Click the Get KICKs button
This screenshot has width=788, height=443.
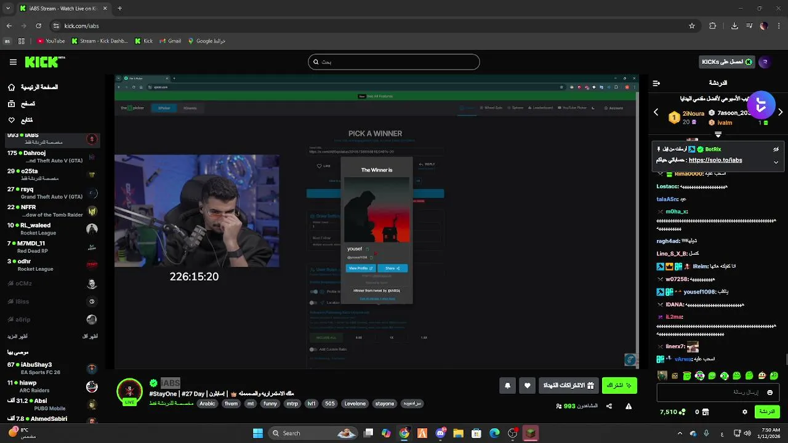pos(727,62)
